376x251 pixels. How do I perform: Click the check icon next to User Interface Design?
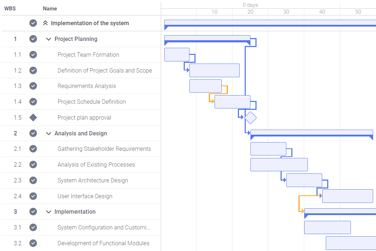point(33,196)
